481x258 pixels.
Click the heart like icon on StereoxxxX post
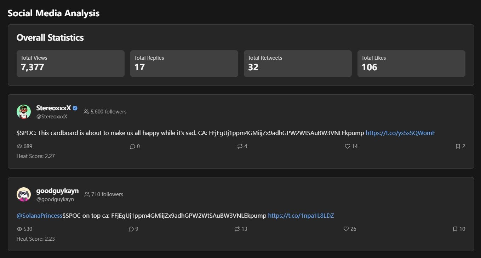click(348, 146)
